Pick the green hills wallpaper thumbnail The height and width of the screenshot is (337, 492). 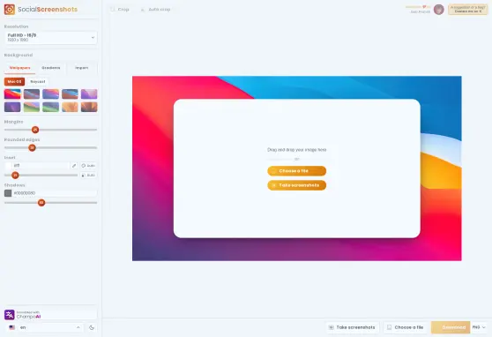point(32,107)
